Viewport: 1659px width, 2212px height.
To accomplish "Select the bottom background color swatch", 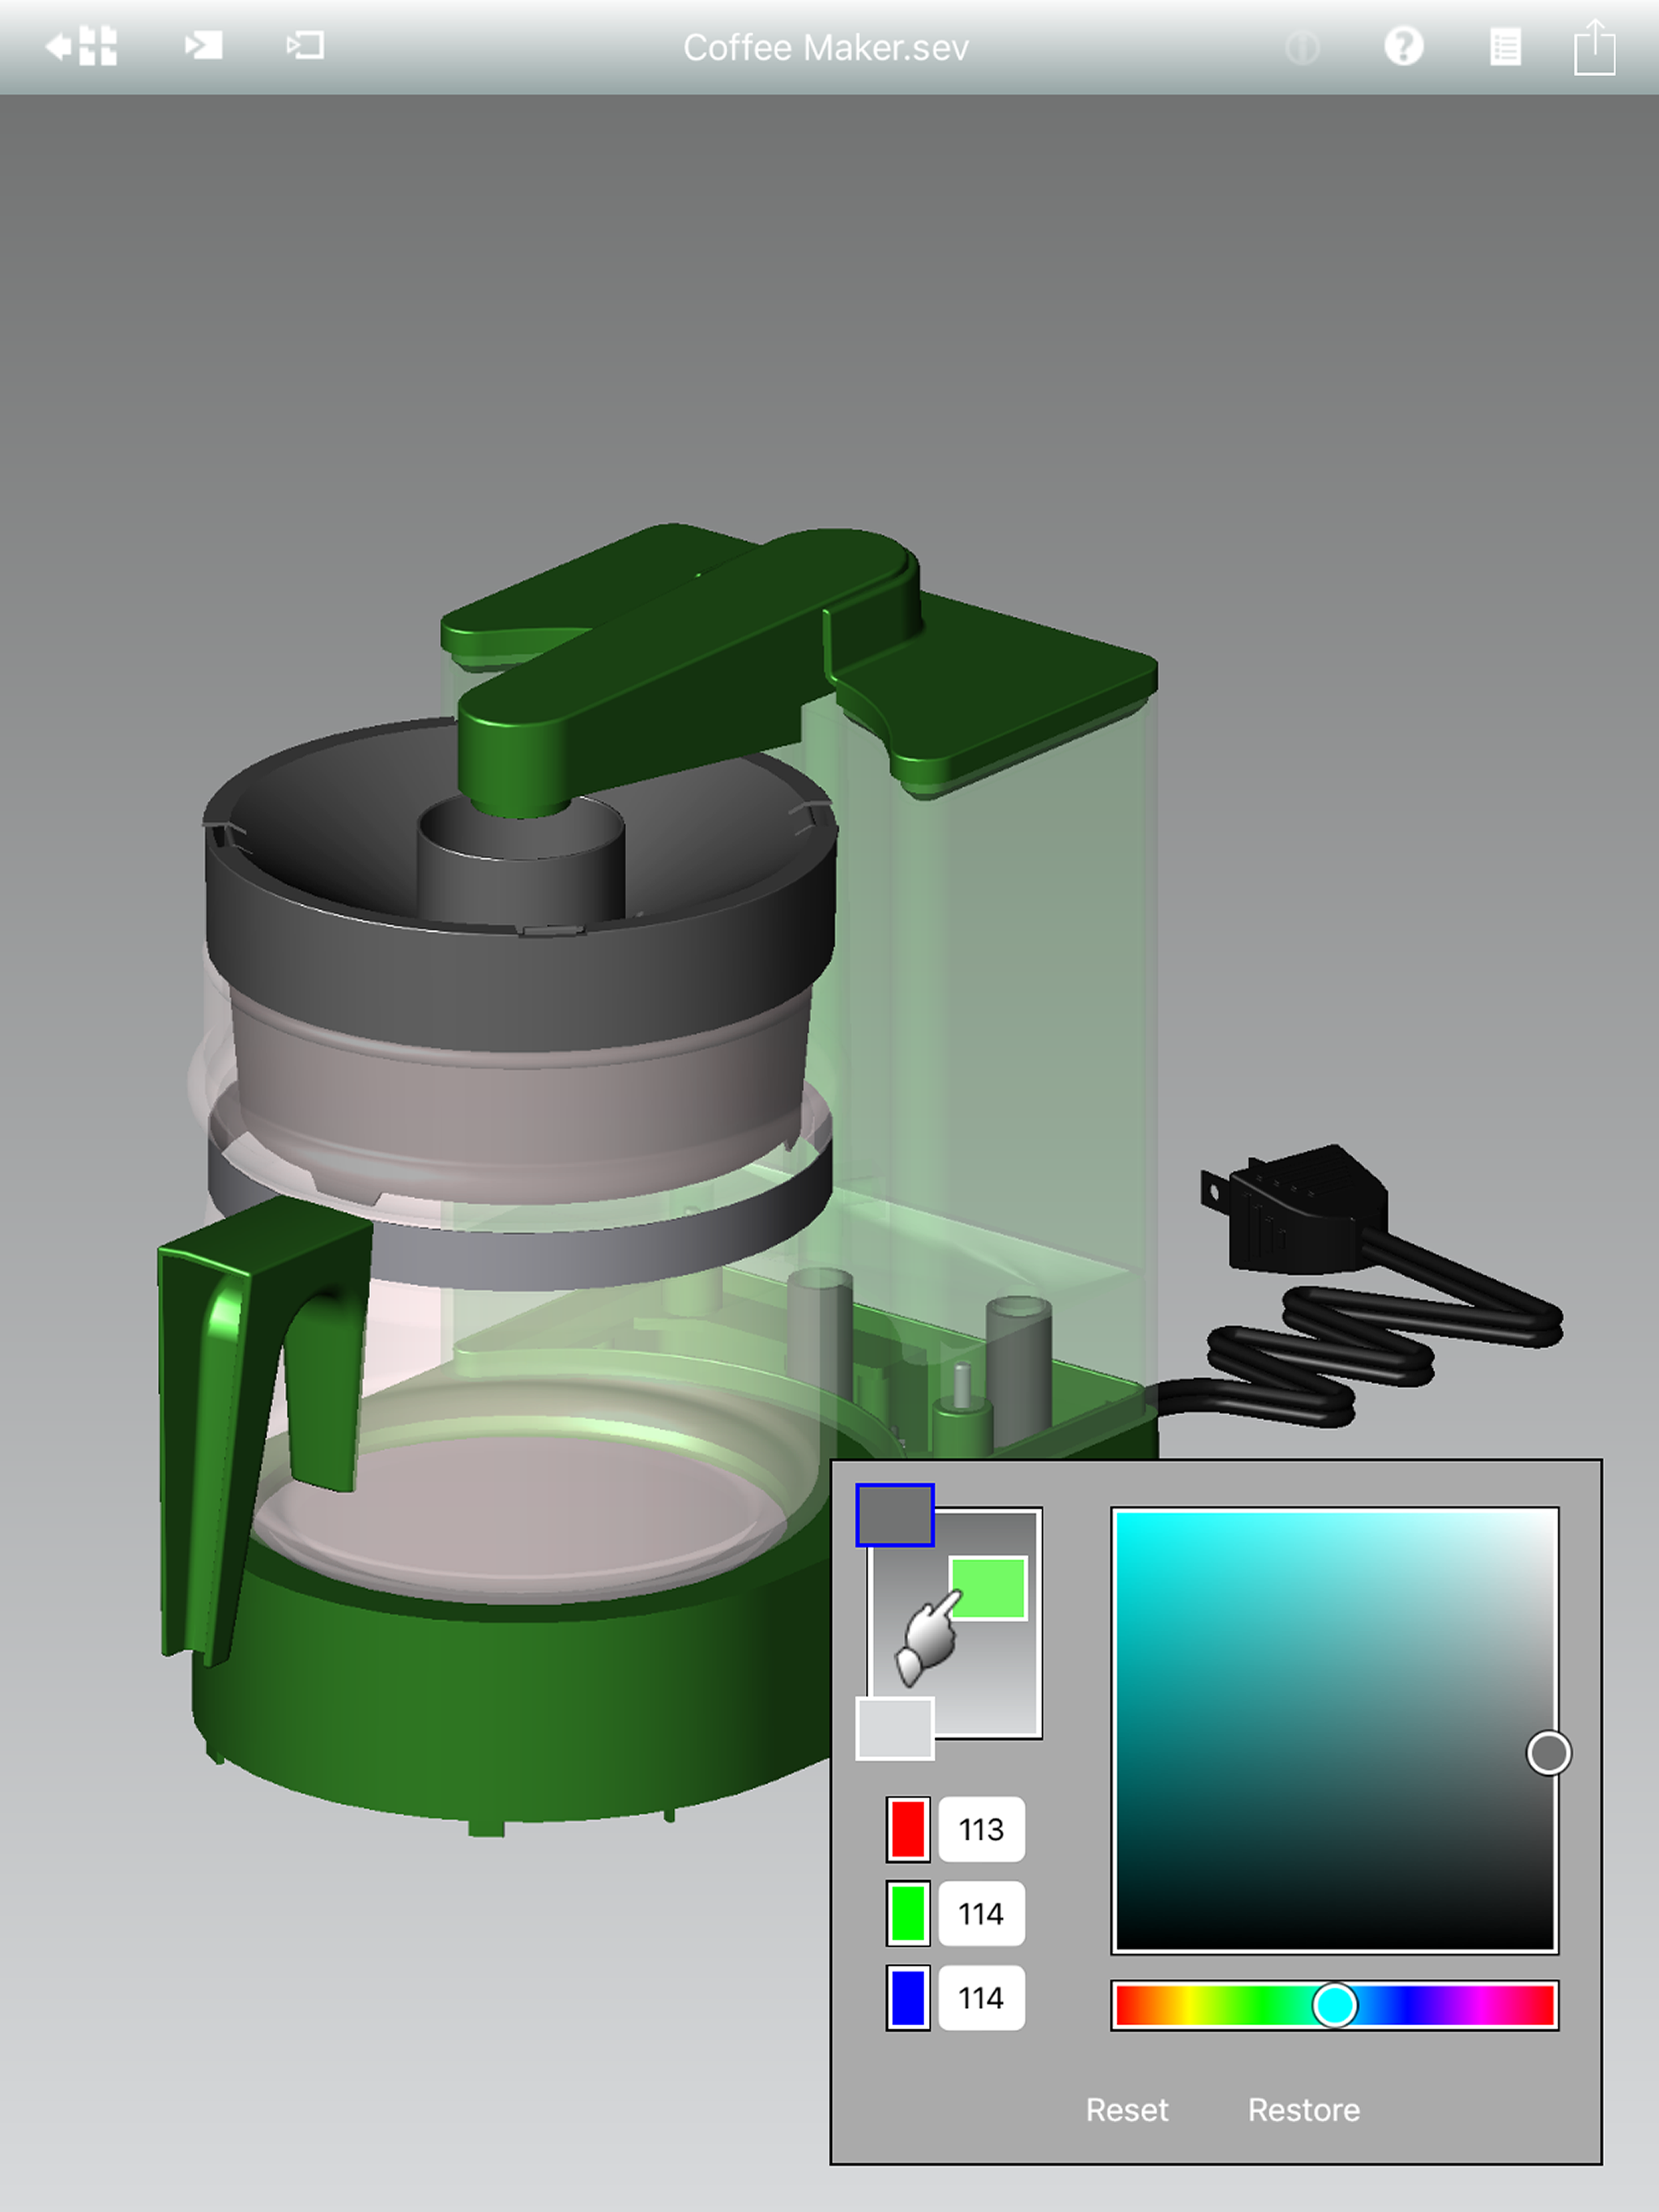I will [894, 1727].
